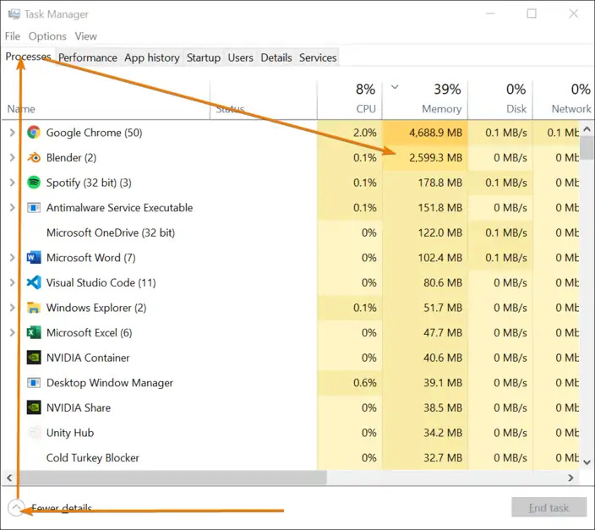This screenshot has height=530, width=595.
Task: Sort by the CPU column header
Action: (365, 108)
